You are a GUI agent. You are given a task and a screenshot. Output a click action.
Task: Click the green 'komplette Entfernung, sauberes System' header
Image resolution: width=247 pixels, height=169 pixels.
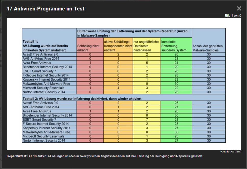tap(176, 45)
